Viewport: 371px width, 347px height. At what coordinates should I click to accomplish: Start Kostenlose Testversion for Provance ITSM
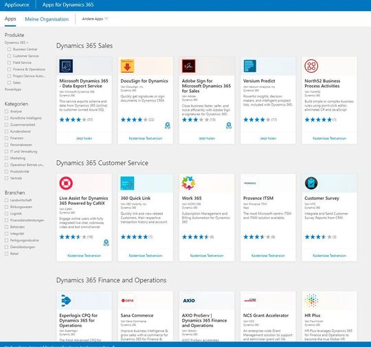(268, 256)
